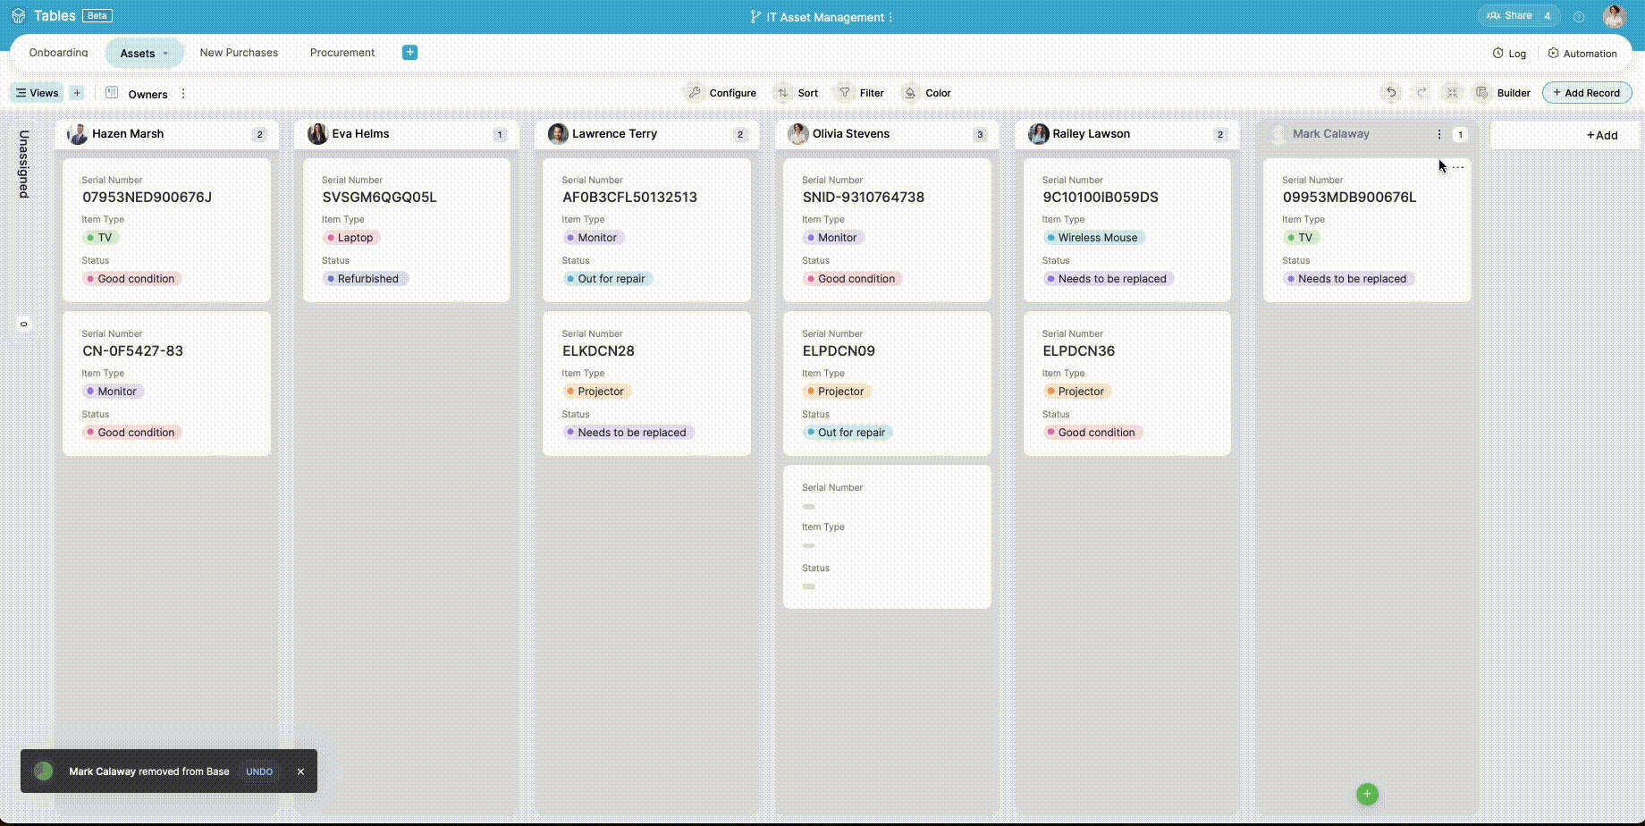Click the collapse cards icon
Image resolution: width=1645 pixels, height=826 pixels.
point(1452,92)
